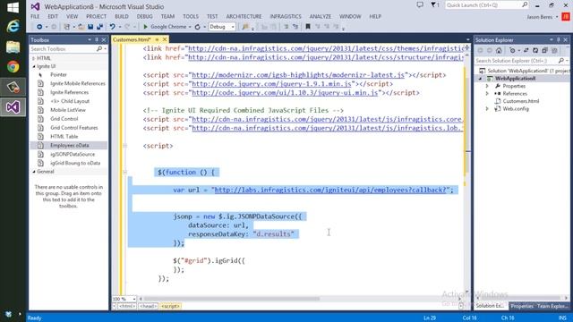Collapse the WebApplication8 project node
Screen dimensions: 573x322
click(x=480, y=79)
